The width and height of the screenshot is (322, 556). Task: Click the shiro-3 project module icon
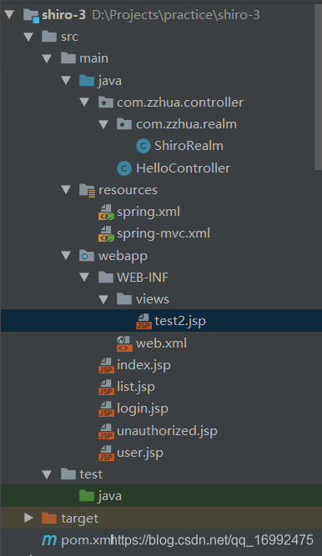point(31,15)
